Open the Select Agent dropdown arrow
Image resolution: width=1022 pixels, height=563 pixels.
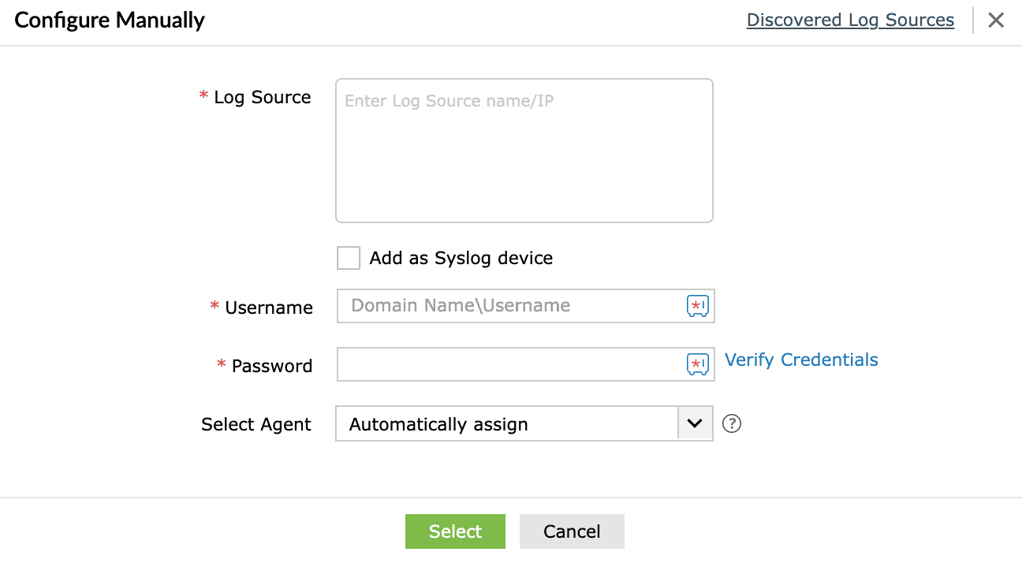point(695,423)
